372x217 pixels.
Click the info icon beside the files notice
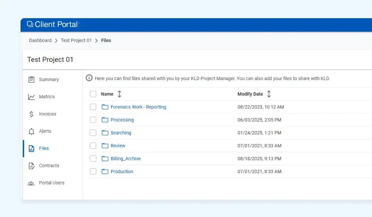[x=89, y=78]
